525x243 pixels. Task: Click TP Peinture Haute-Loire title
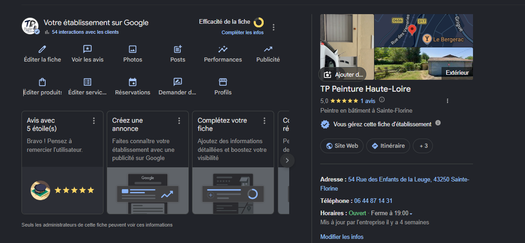[366, 89]
